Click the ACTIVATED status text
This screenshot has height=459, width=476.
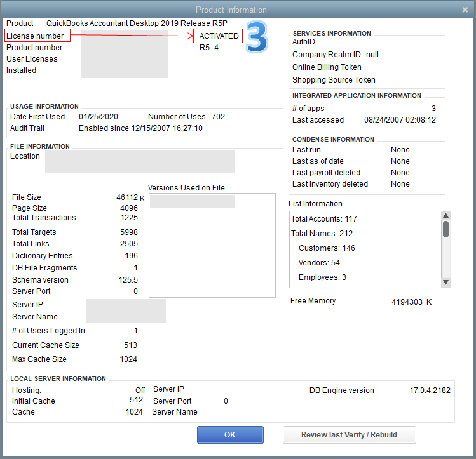[219, 36]
